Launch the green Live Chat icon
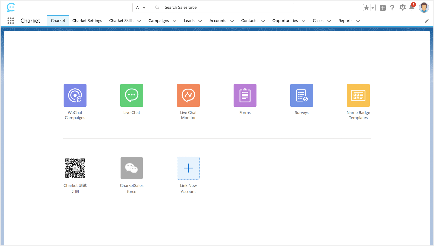Screen dimensions: 434x246 coord(132,95)
